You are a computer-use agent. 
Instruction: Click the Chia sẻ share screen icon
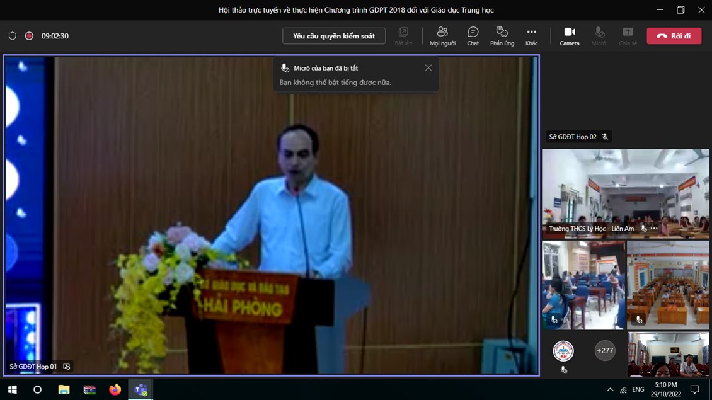pos(628,36)
